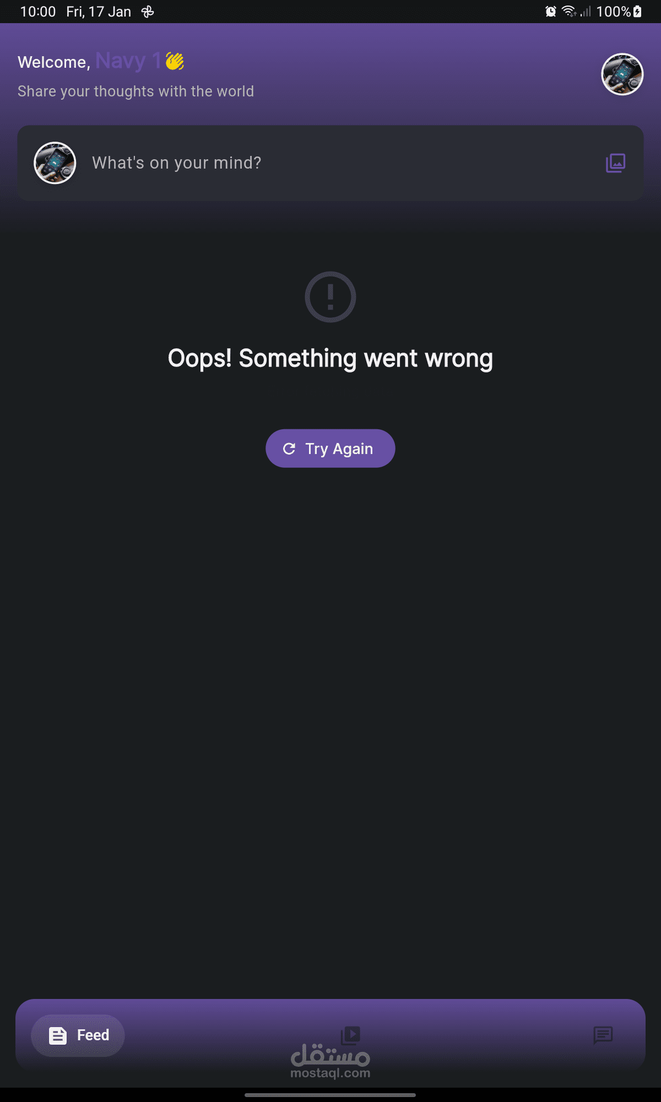
Task: Open the messages chat tab icon
Action: coord(603,1035)
